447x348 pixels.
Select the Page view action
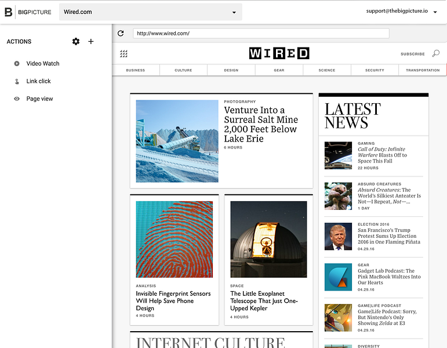click(39, 99)
